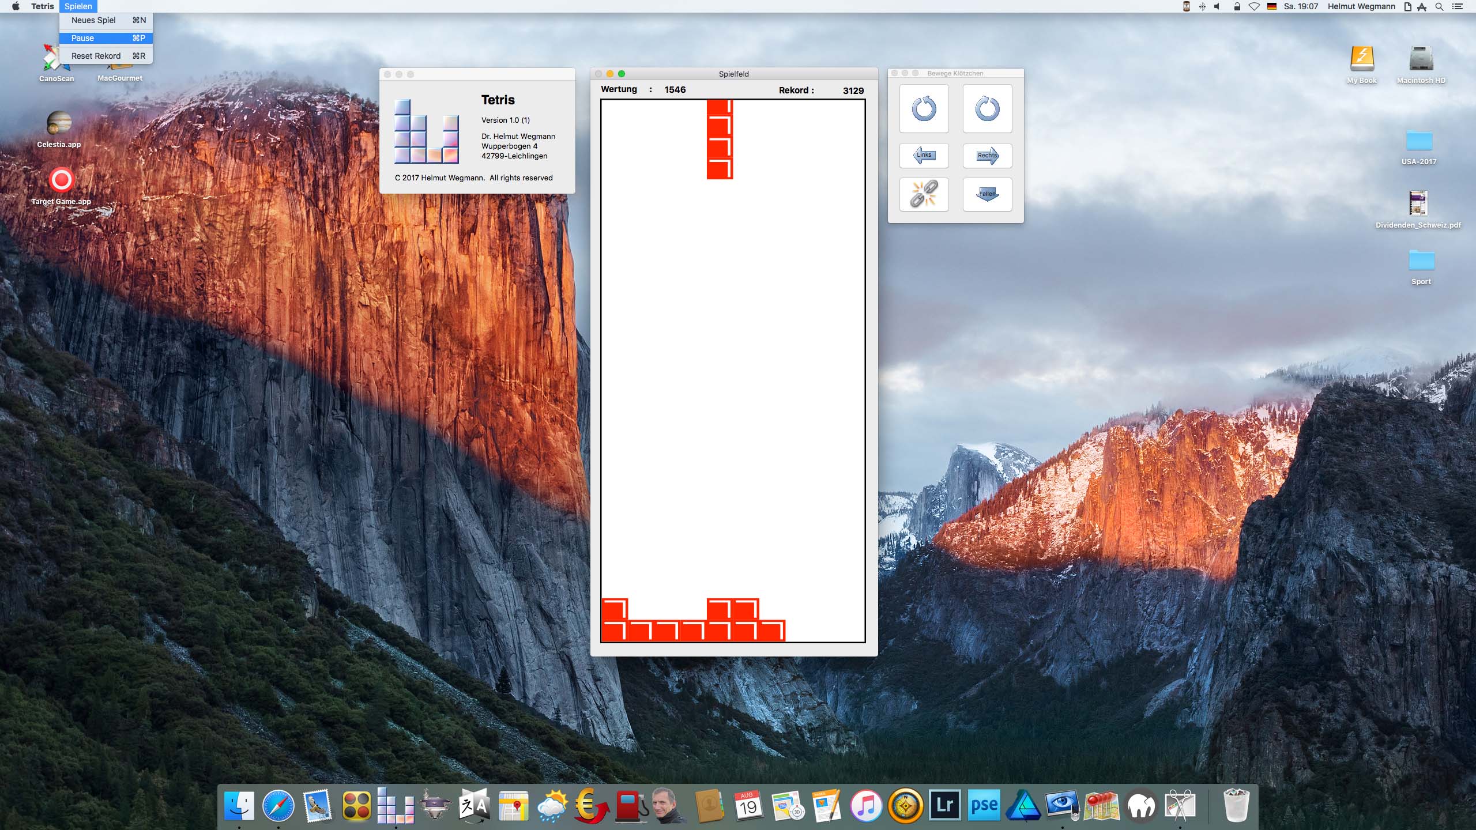Open the Dividenden_Schweiz.pdf file
The width and height of the screenshot is (1476, 830).
pyautogui.click(x=1418, y=203)
